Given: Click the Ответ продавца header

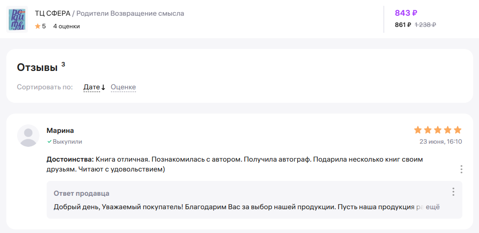Looking at the screenshot, I should click(81, 193).
